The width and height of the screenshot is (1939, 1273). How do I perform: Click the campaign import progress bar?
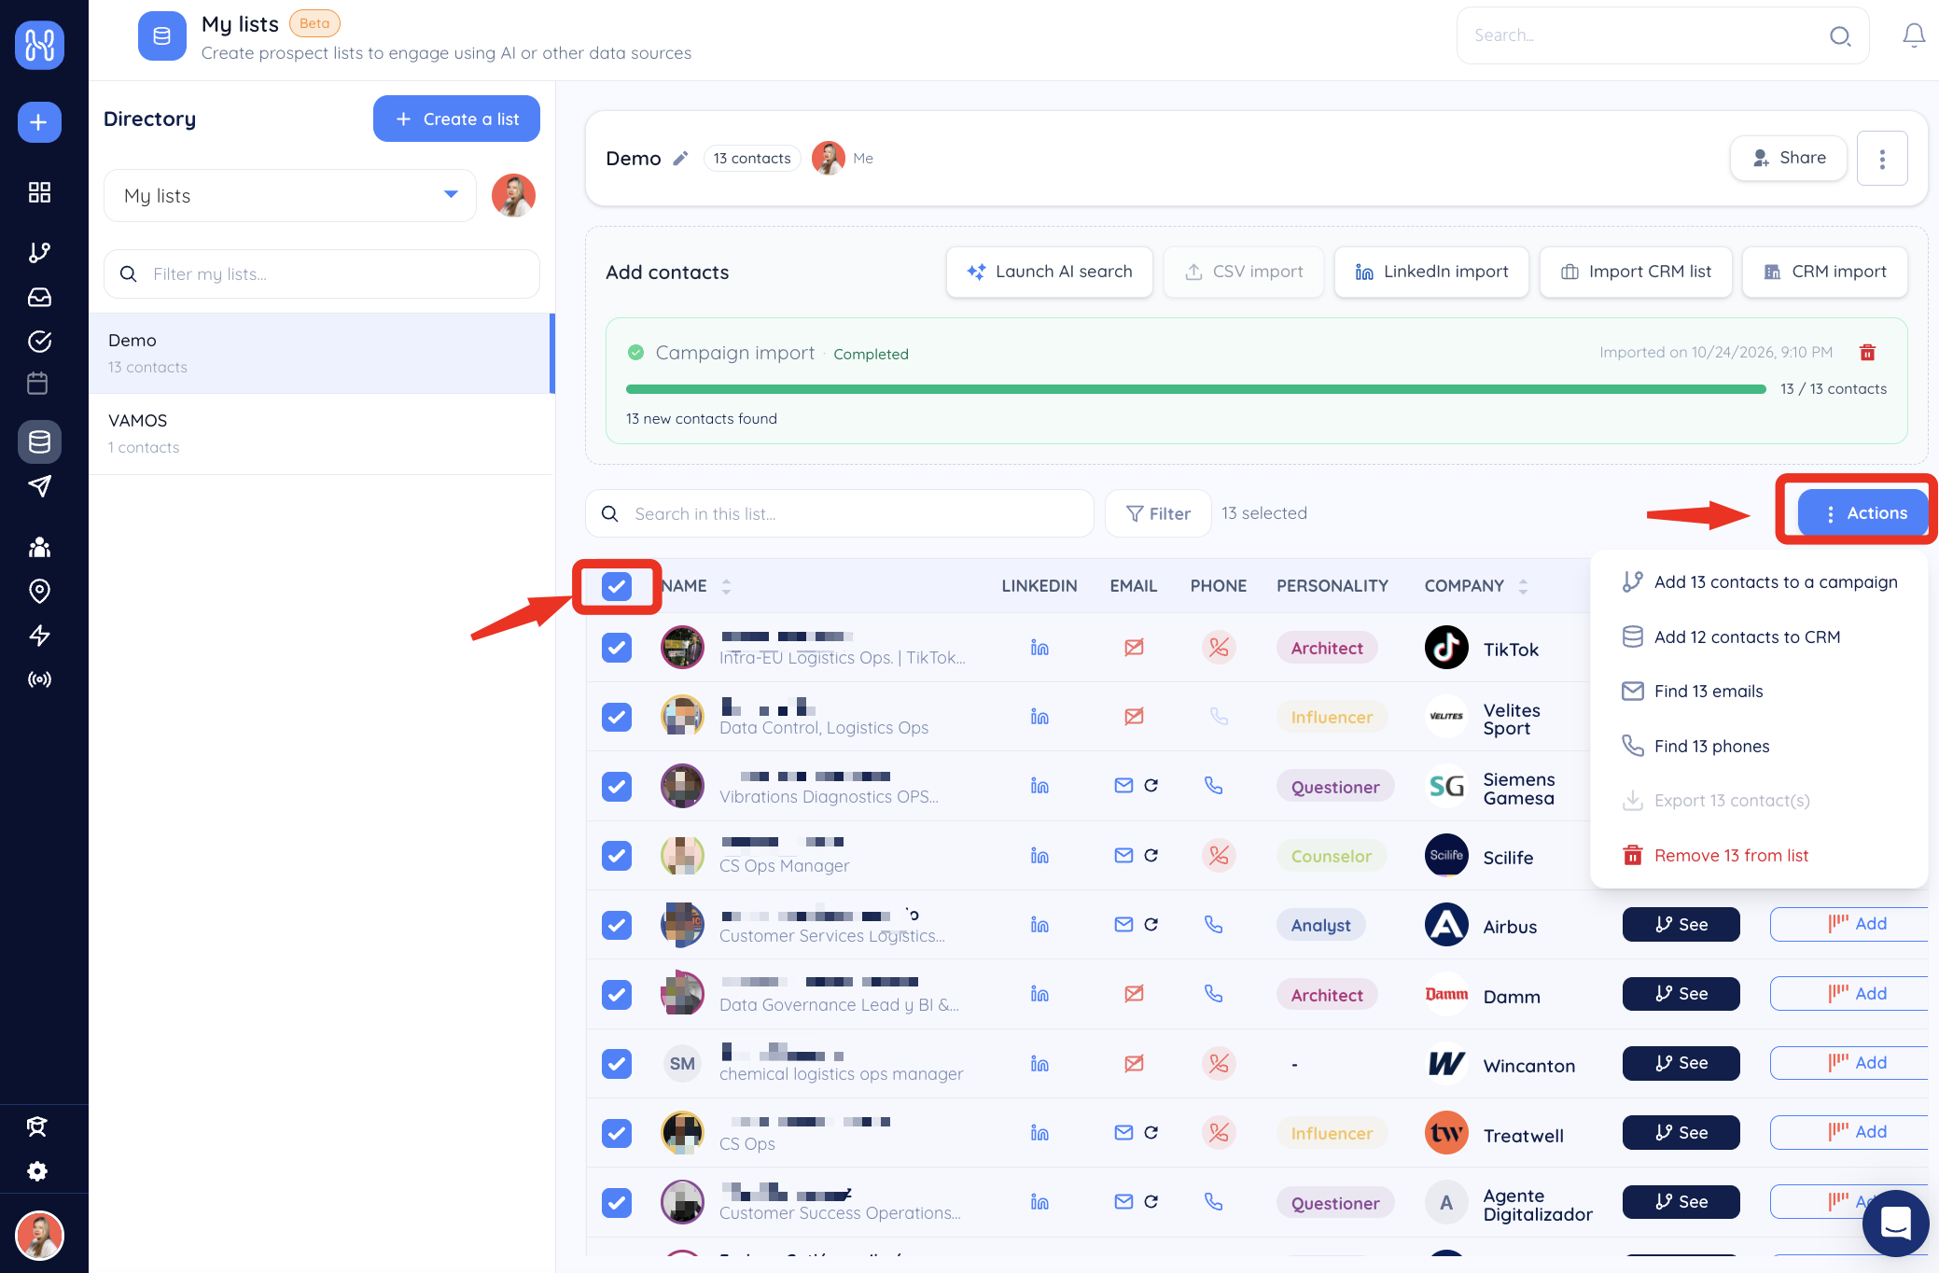(x=1196, y=389)
